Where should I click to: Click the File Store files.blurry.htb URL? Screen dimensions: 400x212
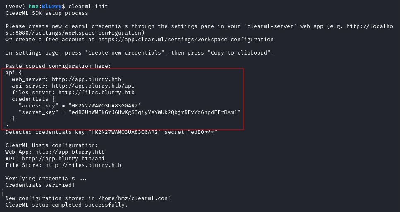tap(83, 165)
